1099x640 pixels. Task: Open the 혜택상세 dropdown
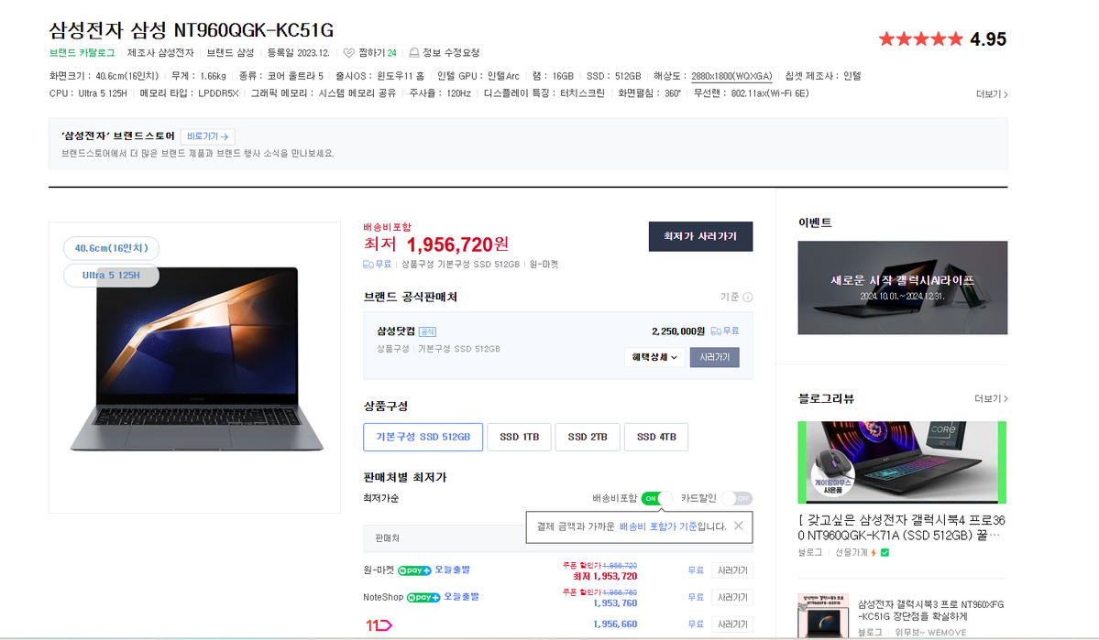(x=654, y=357)
